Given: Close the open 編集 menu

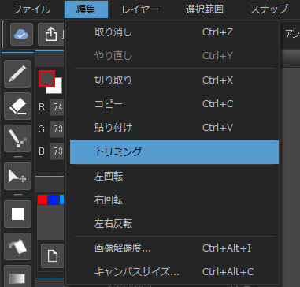Looking at the screenshot, I should click(86, 9).
